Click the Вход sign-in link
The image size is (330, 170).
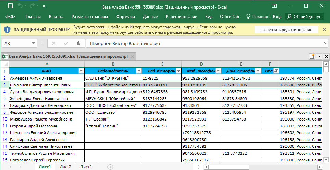(277, 17)
